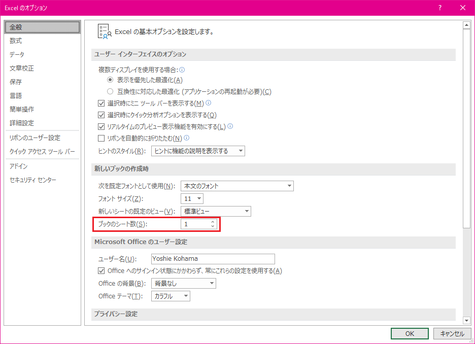Screen dimensions: 475x344
Task: Click info icon next to リアルタイムのプレビュー option
Action: (x=230, y=126)
